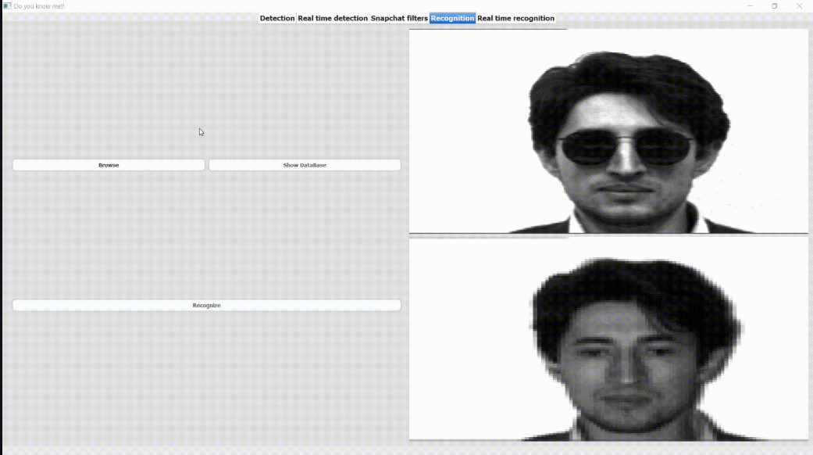Screen dimensions: 813x455
Task: Start matching with the Recognize button
Action: (x=206, y=305)
